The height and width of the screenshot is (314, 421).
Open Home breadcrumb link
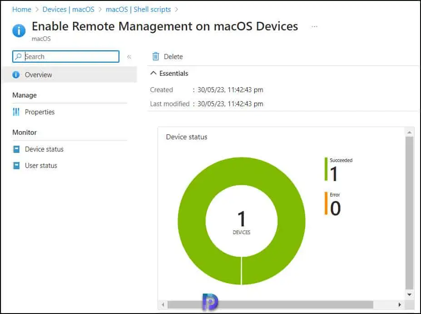click(22, 10)
